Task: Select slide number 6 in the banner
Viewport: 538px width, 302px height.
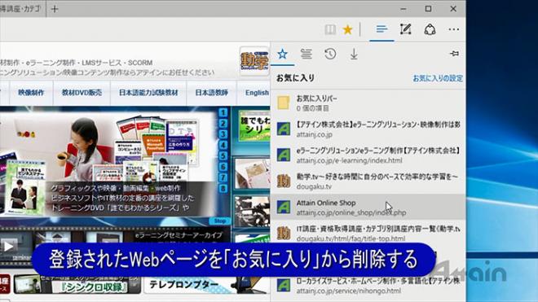Action: [223, 167]
